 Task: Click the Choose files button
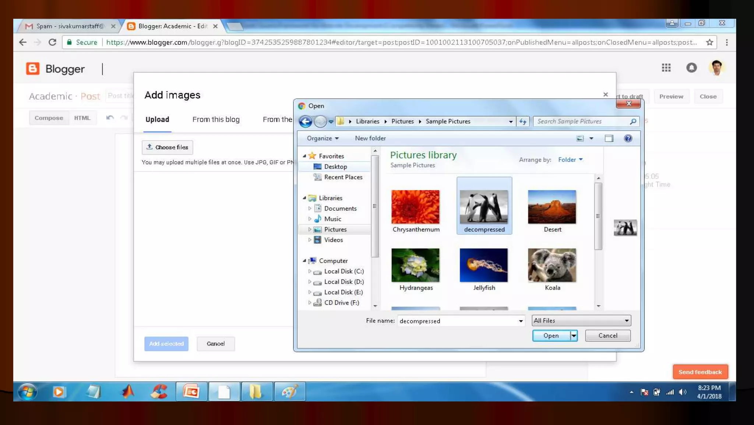click(168, 147)
